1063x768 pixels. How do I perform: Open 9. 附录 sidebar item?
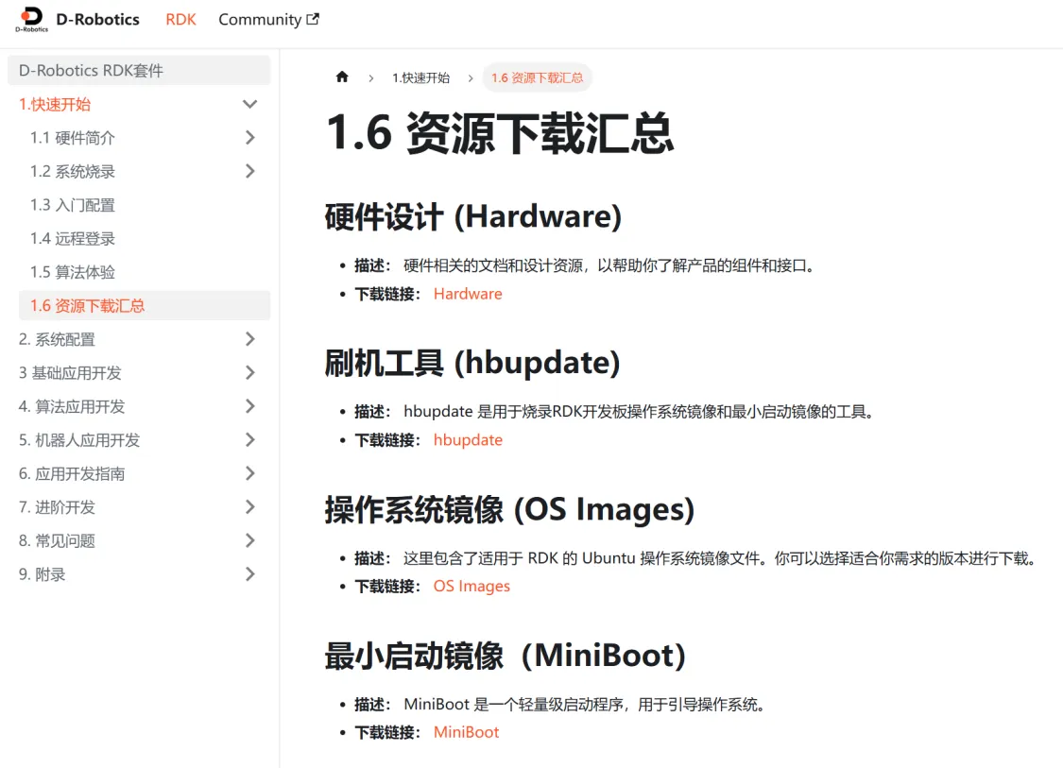tap(42, 574)
